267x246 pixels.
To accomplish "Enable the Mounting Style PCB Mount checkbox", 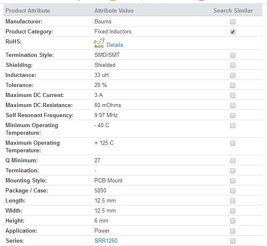I will click(233, 181).
